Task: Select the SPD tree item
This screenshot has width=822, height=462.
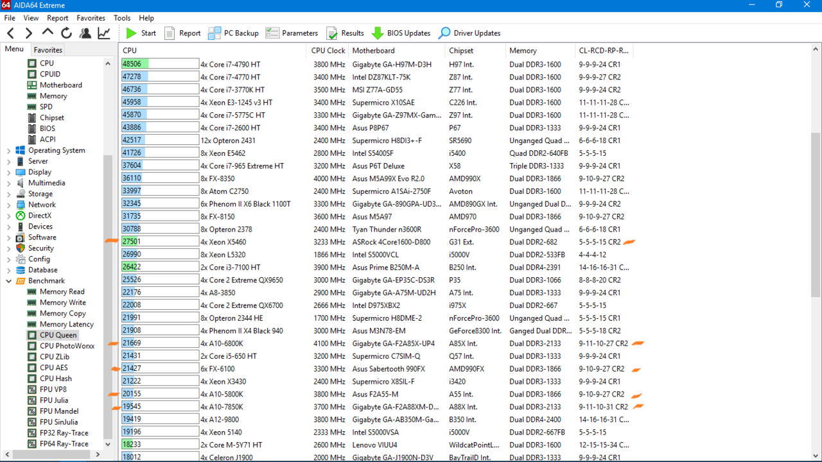Action: (x=46, y=107)
